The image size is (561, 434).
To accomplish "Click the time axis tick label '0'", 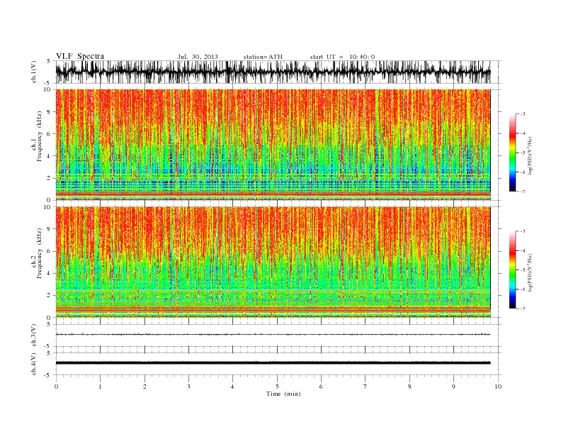I will point(56,386).
